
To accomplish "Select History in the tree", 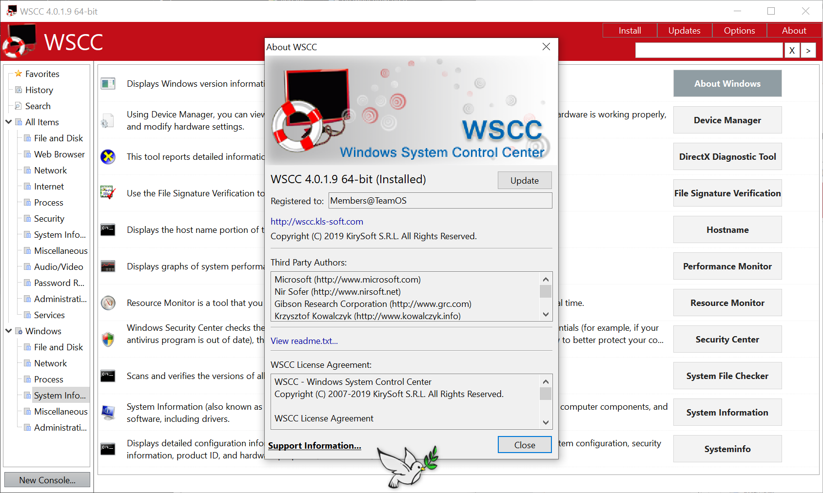I will [x=39, y=90].
